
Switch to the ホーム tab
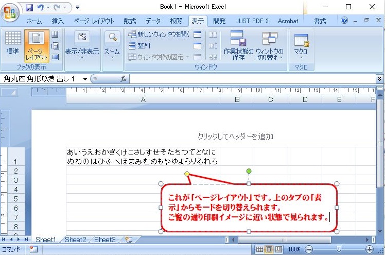(34, 21)
